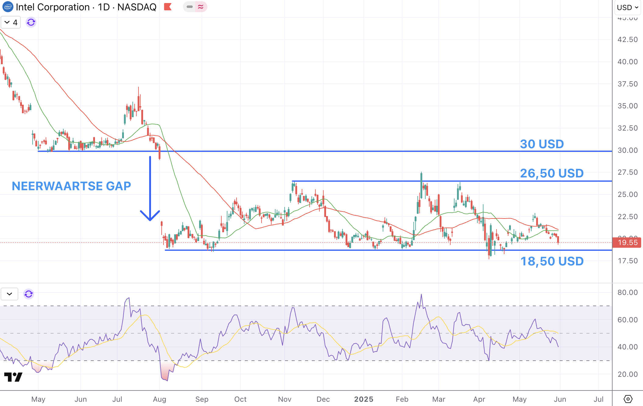The image size is (643, 406).
Task: Select the 30 USD text label
Action: [x=542, y=144]
